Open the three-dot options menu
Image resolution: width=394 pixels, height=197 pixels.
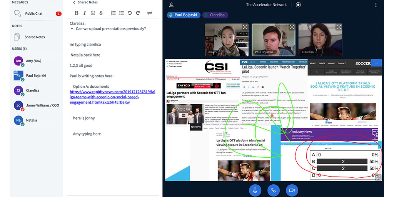[x=376, y=5]
